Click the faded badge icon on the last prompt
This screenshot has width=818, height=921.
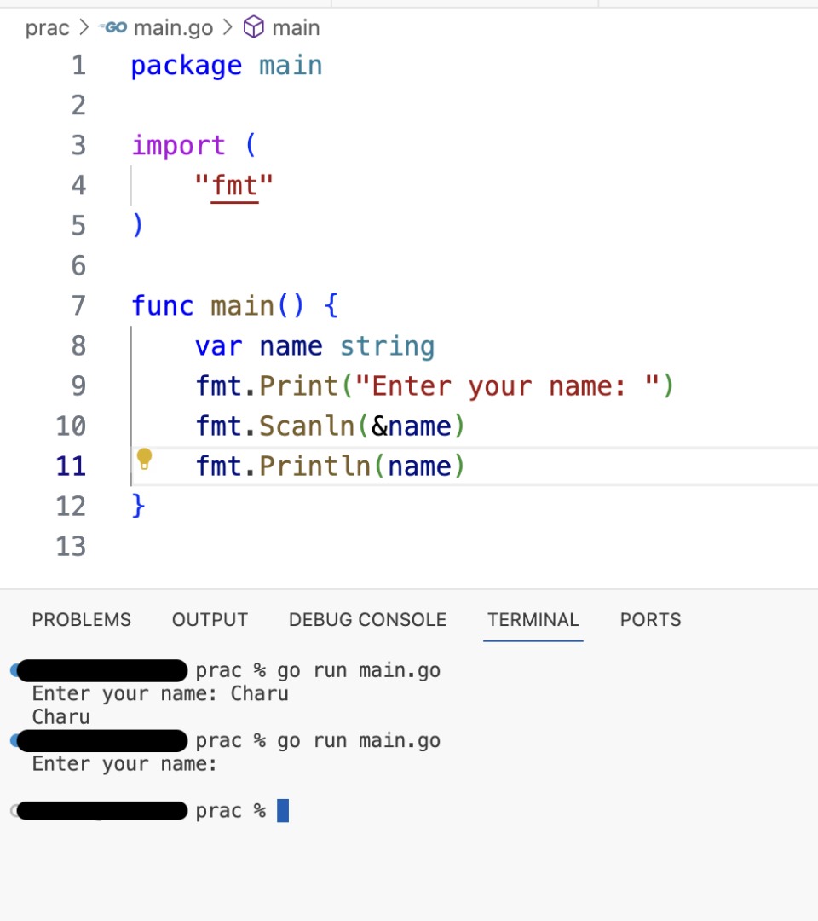pos(12,810)
